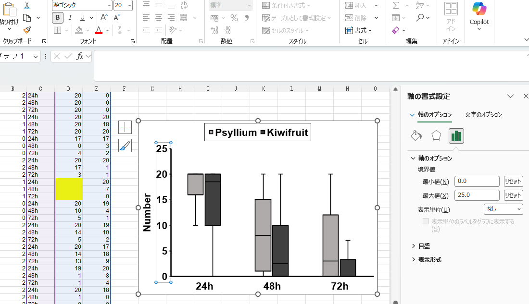This screenshot has width=529, height=304.
Task: Open the font size dropdown showing 20
Action: [129, 5]
